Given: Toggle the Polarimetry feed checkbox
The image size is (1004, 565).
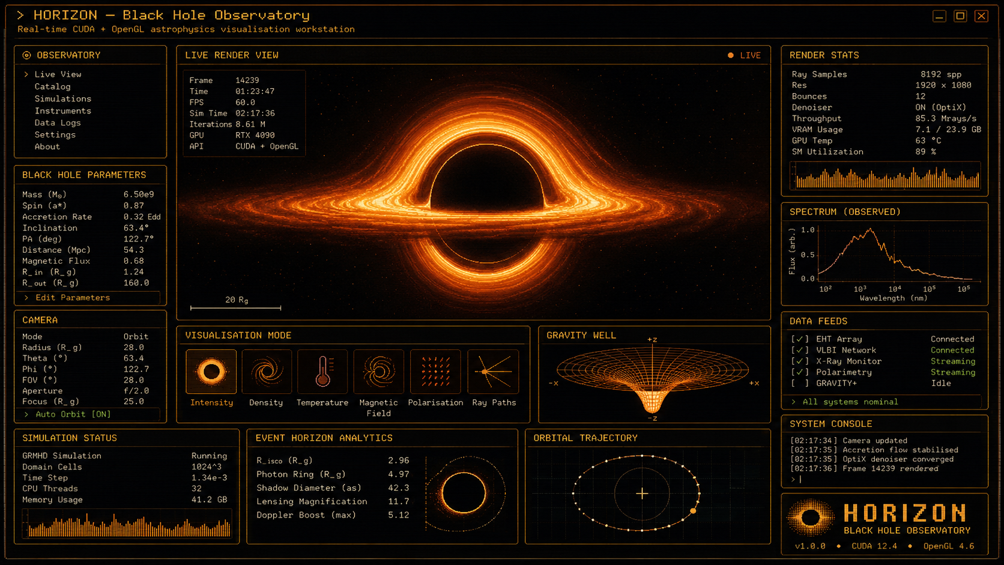Looking at the screenshot, I should tap(800, 372).
